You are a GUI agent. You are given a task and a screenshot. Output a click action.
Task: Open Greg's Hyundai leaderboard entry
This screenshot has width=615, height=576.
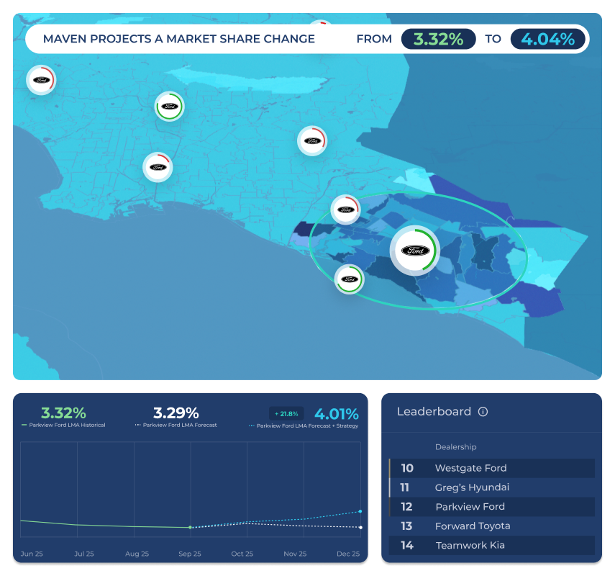pos(472,487)
